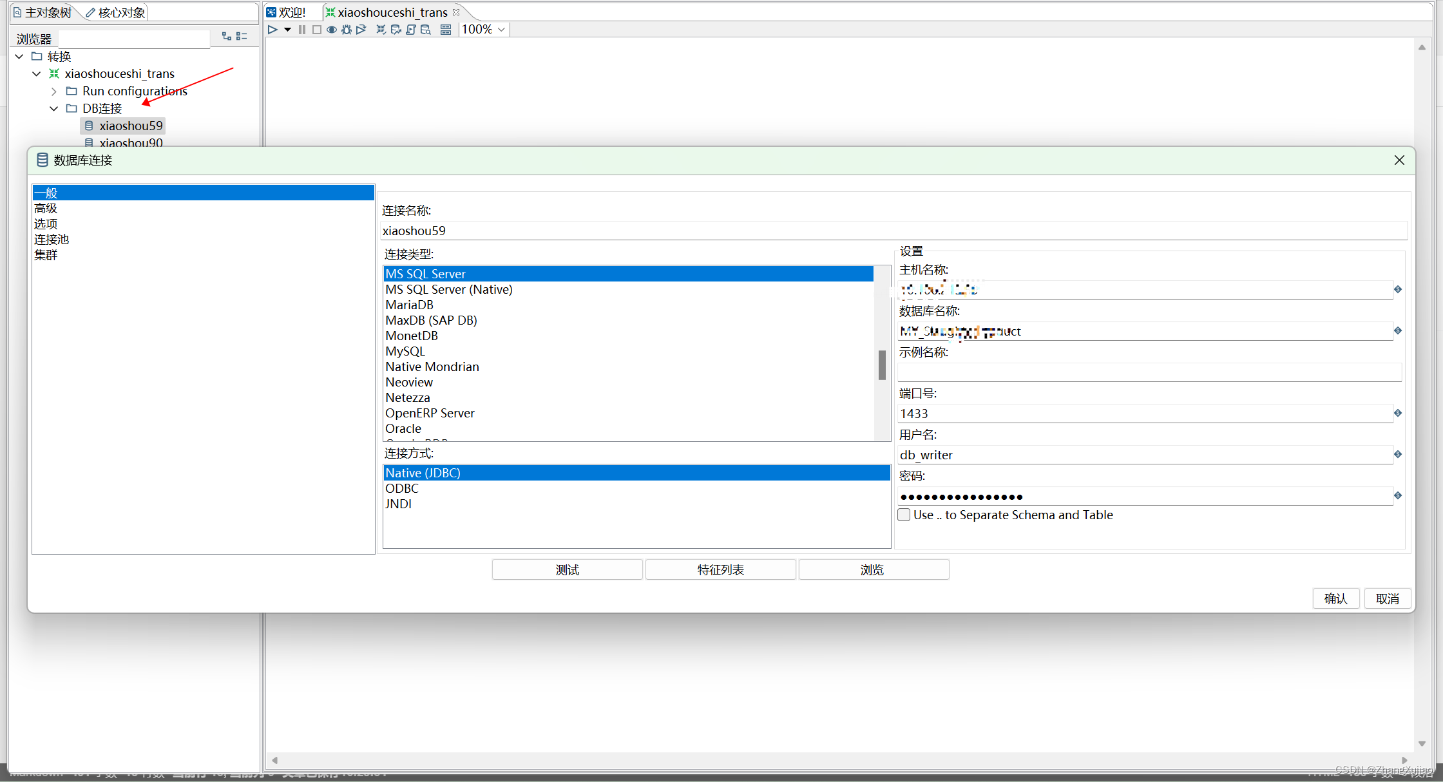This screenshot has width=1443, height=782.
Task: Click the 测试 button
Action: (x=567, y=570)
